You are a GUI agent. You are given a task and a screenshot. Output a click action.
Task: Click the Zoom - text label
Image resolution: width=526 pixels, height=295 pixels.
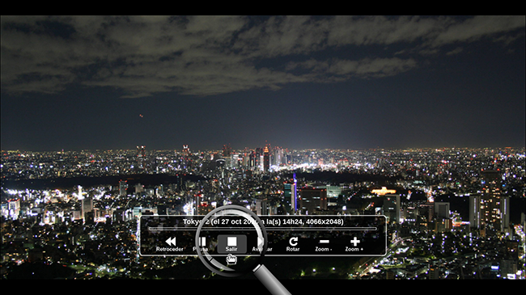pos(324,249)
